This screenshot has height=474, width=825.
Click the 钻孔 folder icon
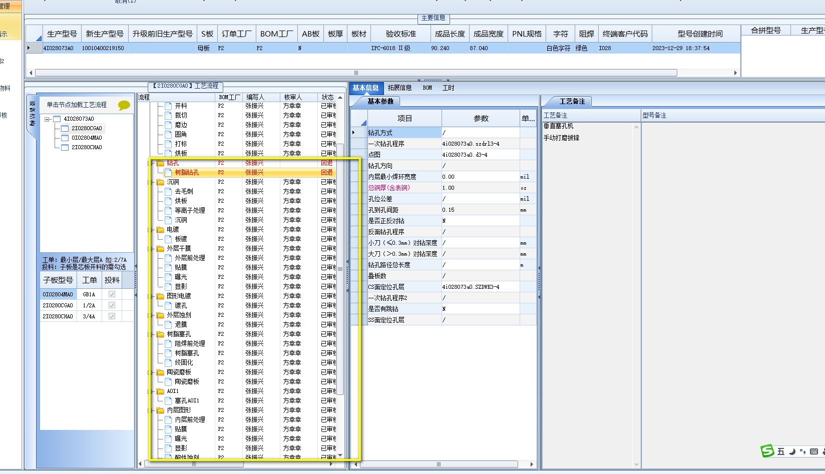click(161, 163)
